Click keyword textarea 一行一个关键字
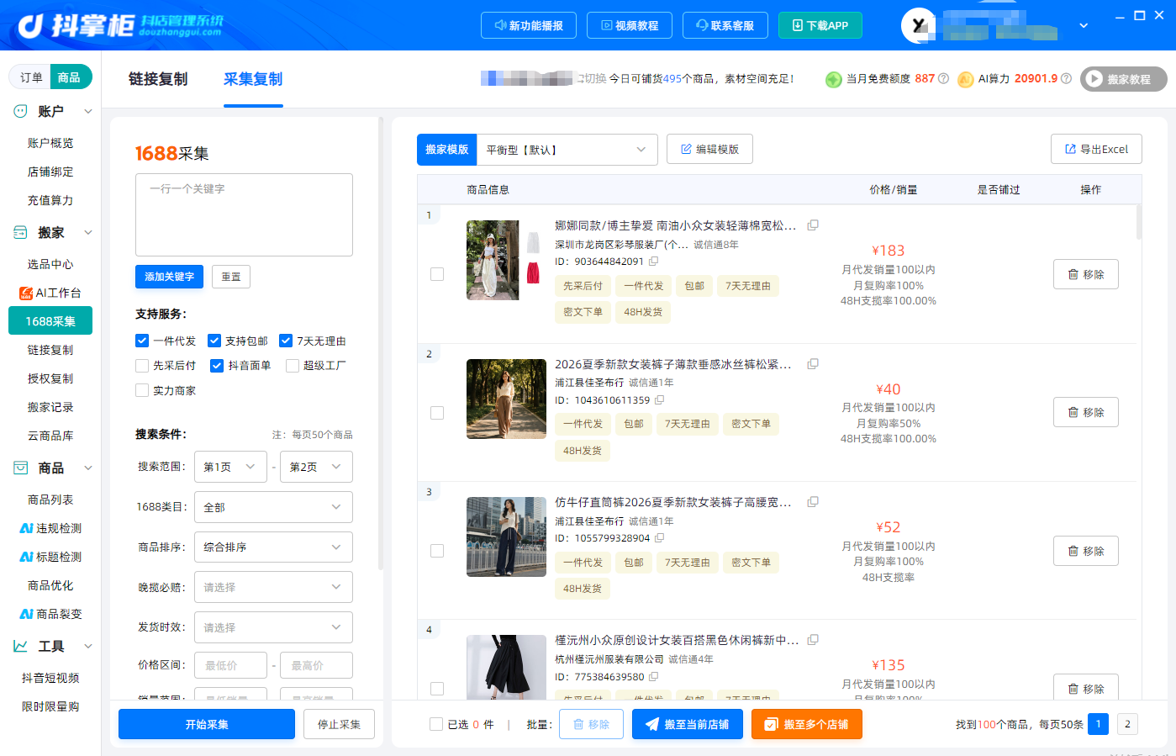 (x=244, y=214)
